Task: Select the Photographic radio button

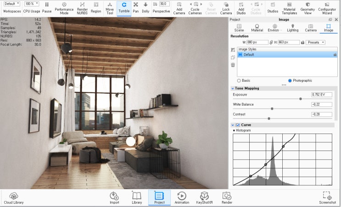Action: [290, 81]
